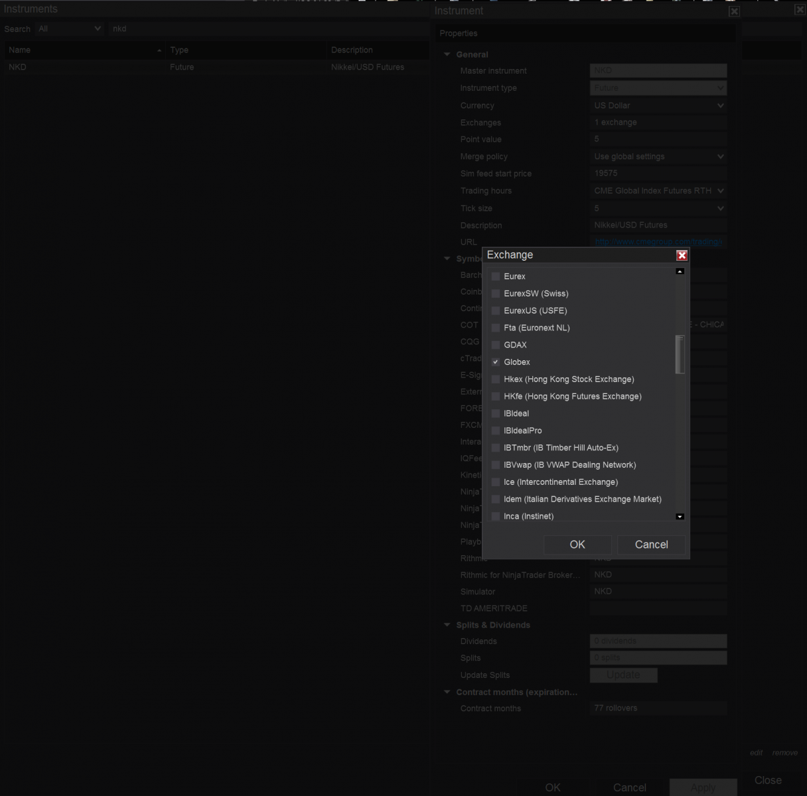Enable the IBIdeal checkbox
The height and width of the screenshot is (796, 807).
click(x=496, y=414)
